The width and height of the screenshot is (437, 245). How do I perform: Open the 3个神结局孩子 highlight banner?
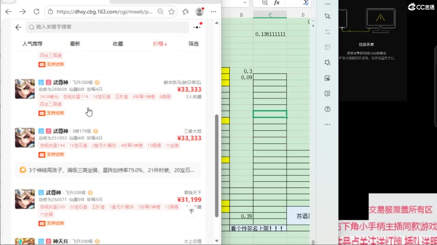(108, 170)
